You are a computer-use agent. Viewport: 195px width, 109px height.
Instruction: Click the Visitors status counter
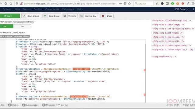tap(13, 105)
